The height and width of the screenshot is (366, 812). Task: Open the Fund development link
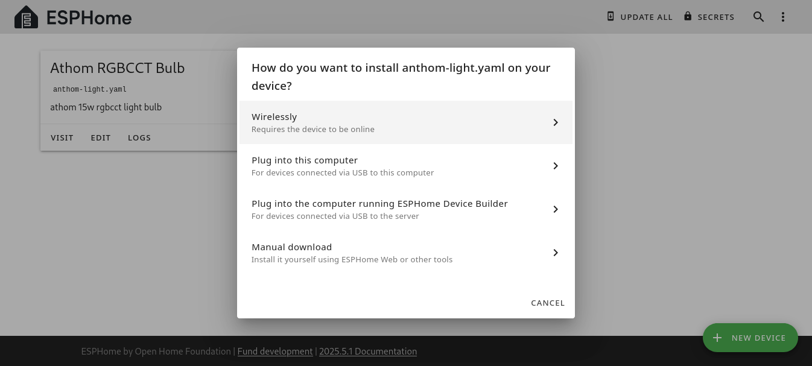click(275, 351)
